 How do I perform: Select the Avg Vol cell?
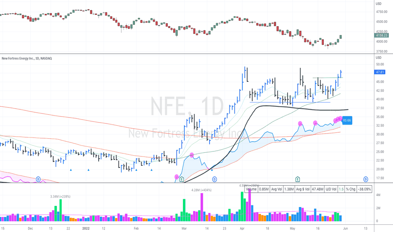pos(277,189)
